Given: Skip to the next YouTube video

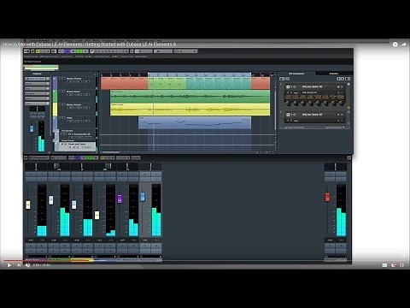Looking at the screenshot, I should pyautogui.click(x=19, y=265).
